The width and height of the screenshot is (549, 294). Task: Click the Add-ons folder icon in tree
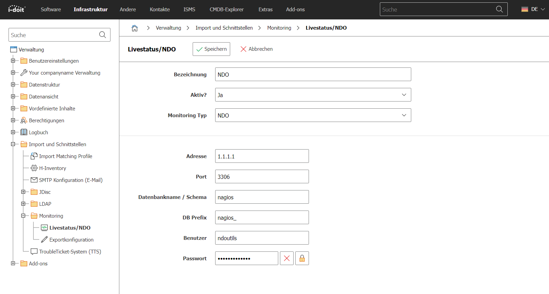tap(24, 263)
